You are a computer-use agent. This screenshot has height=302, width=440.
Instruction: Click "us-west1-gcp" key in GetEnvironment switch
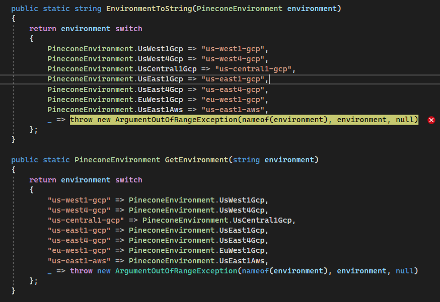pyautogui.click(x=79, y=200)
